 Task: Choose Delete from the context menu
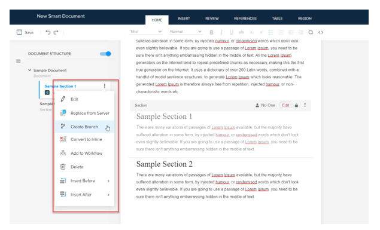coord(84,167)
